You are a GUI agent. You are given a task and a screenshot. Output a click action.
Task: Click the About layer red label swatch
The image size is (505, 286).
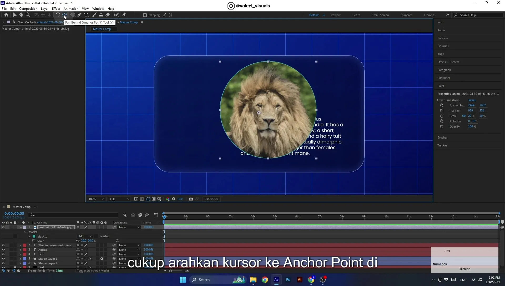click(x=24, y=250)
